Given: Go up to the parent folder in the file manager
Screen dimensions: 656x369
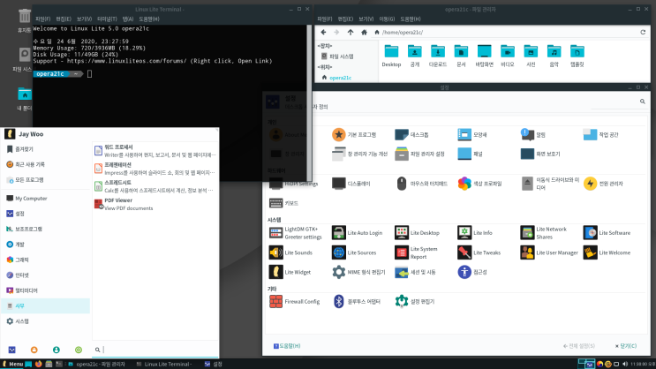Looking at the screenshot, I should tap(351, 32).
